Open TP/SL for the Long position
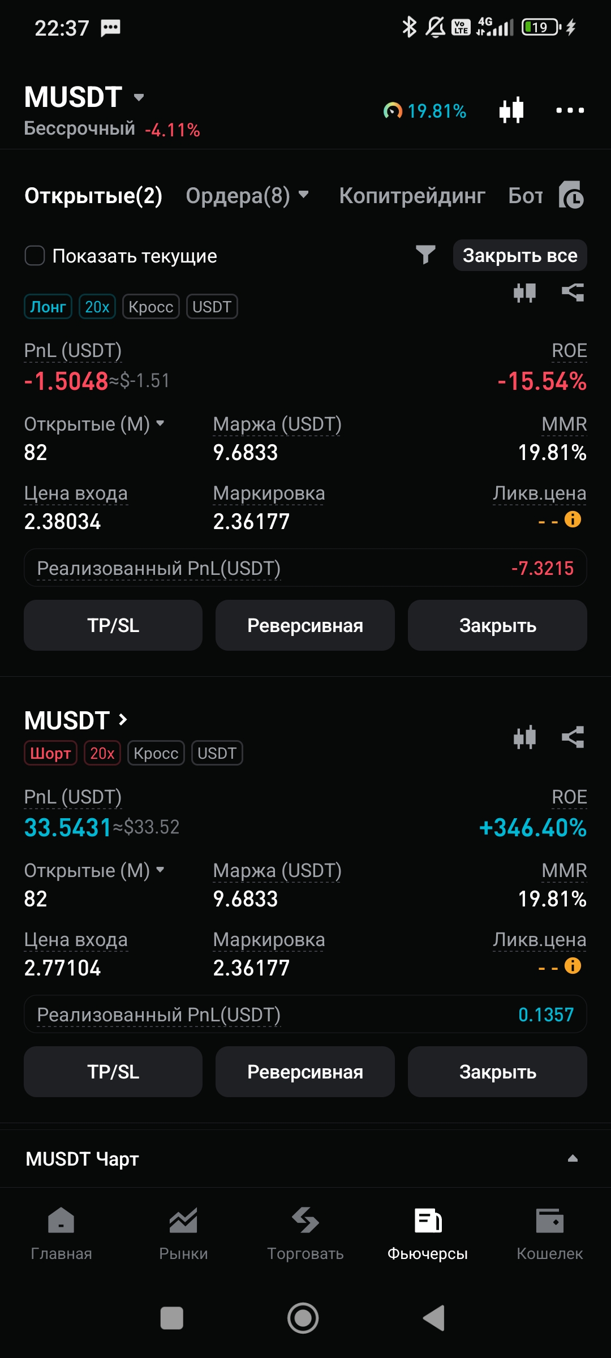 coord(113,625)
